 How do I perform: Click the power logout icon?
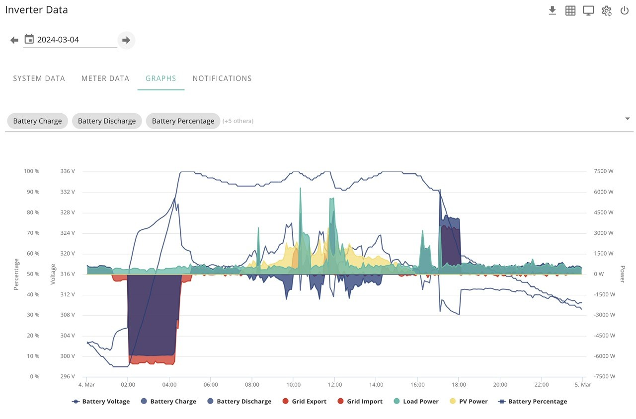(x=625, y=10)
